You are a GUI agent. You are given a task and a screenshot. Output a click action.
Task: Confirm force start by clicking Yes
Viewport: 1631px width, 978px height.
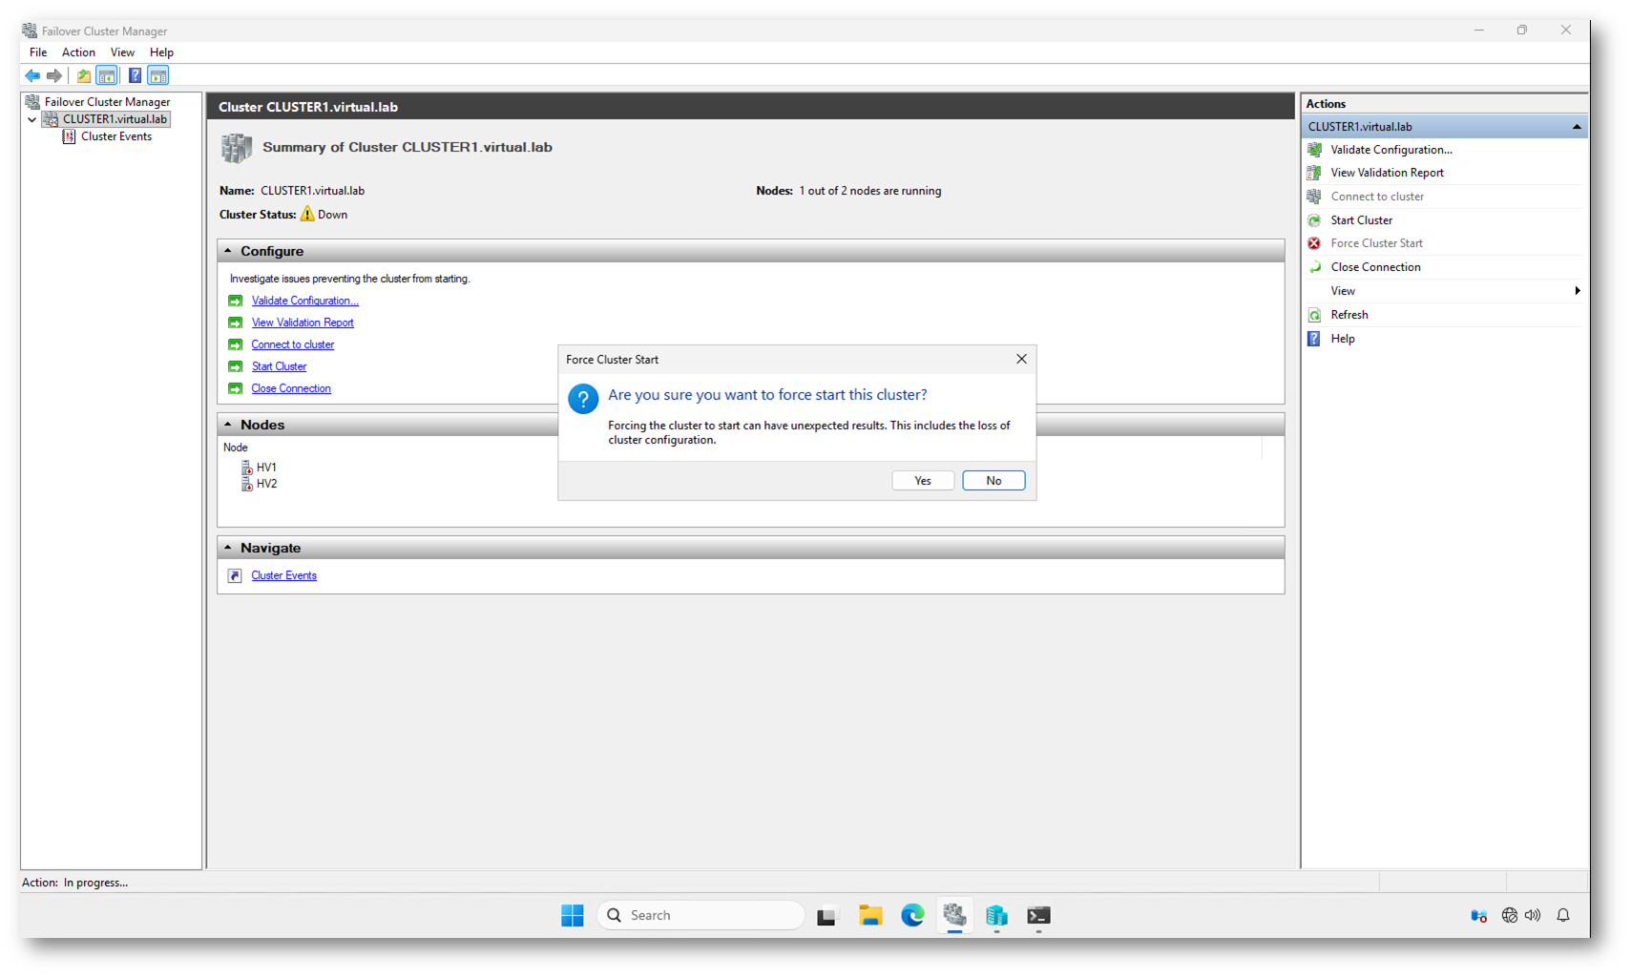[x=922, y=481]
